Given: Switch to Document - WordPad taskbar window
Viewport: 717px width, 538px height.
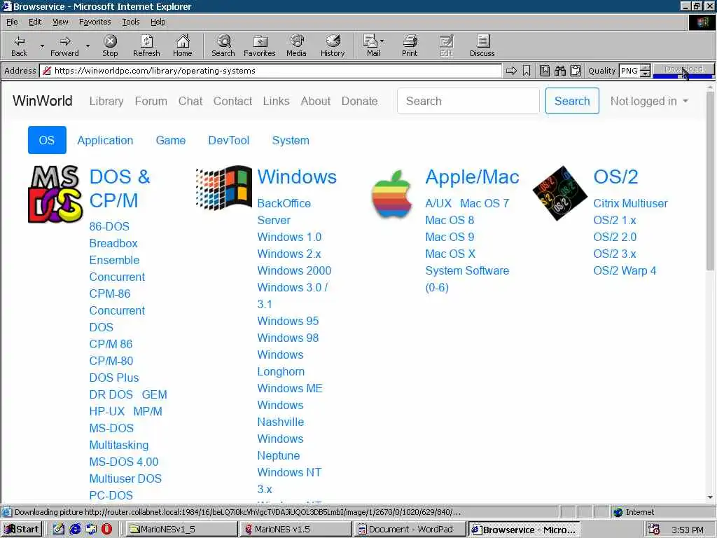Looking at the screenshot, I should click(410, 530).
